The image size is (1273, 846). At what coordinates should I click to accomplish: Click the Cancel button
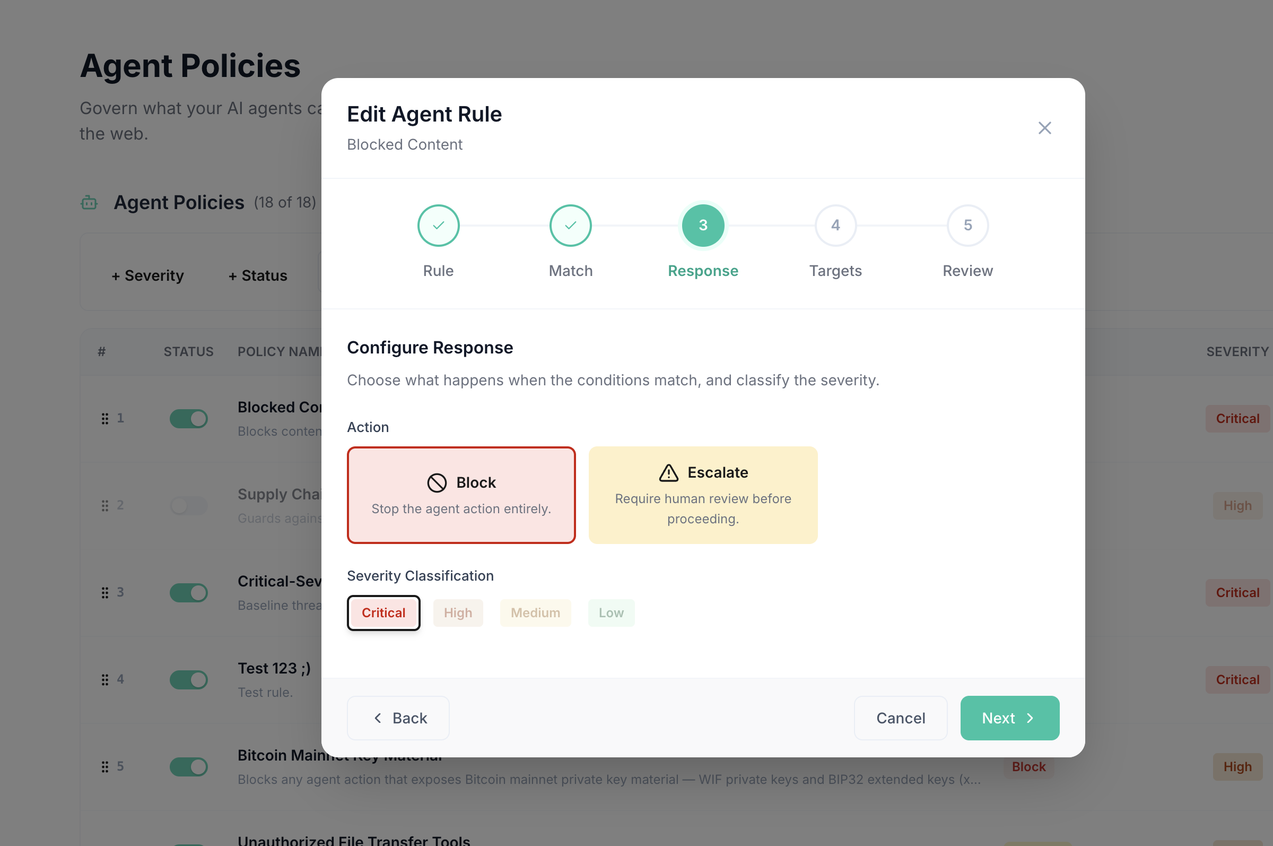(901, 718)
